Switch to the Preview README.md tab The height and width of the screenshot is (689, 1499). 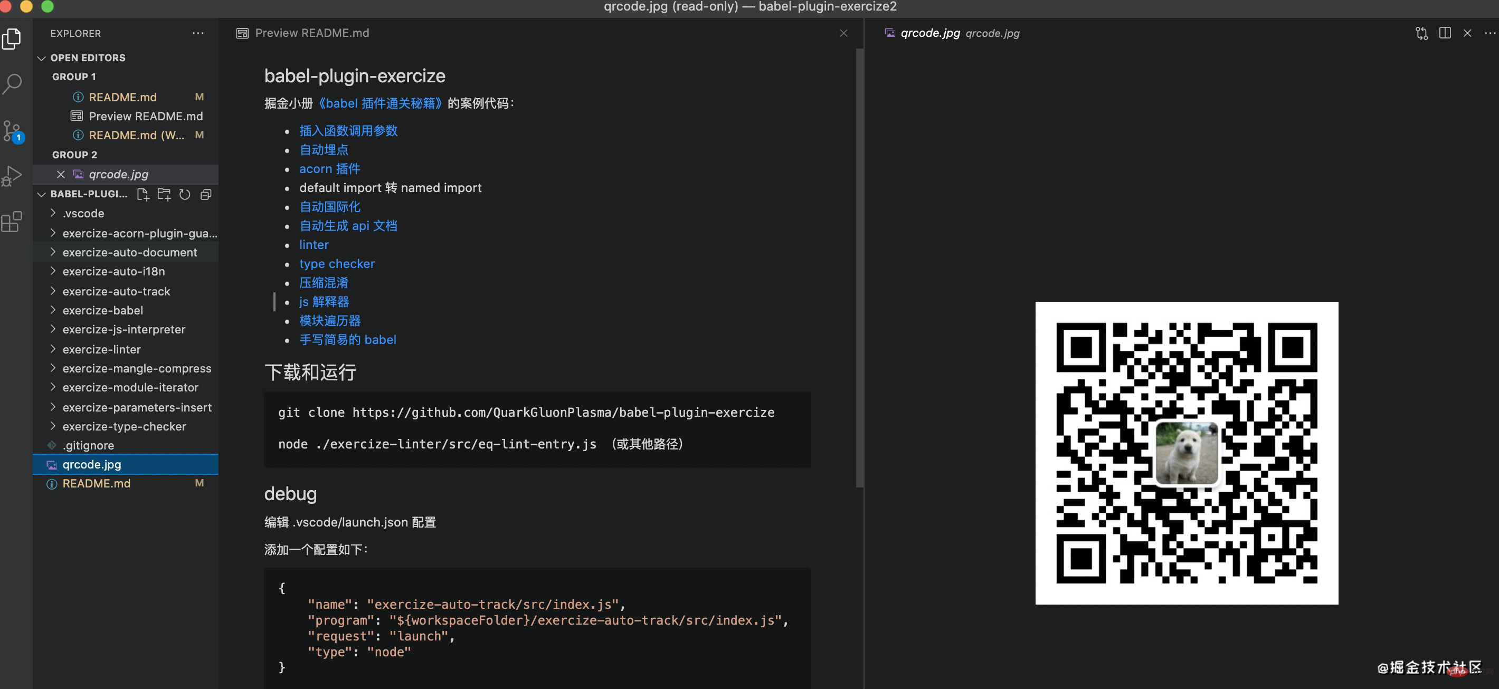311,33
